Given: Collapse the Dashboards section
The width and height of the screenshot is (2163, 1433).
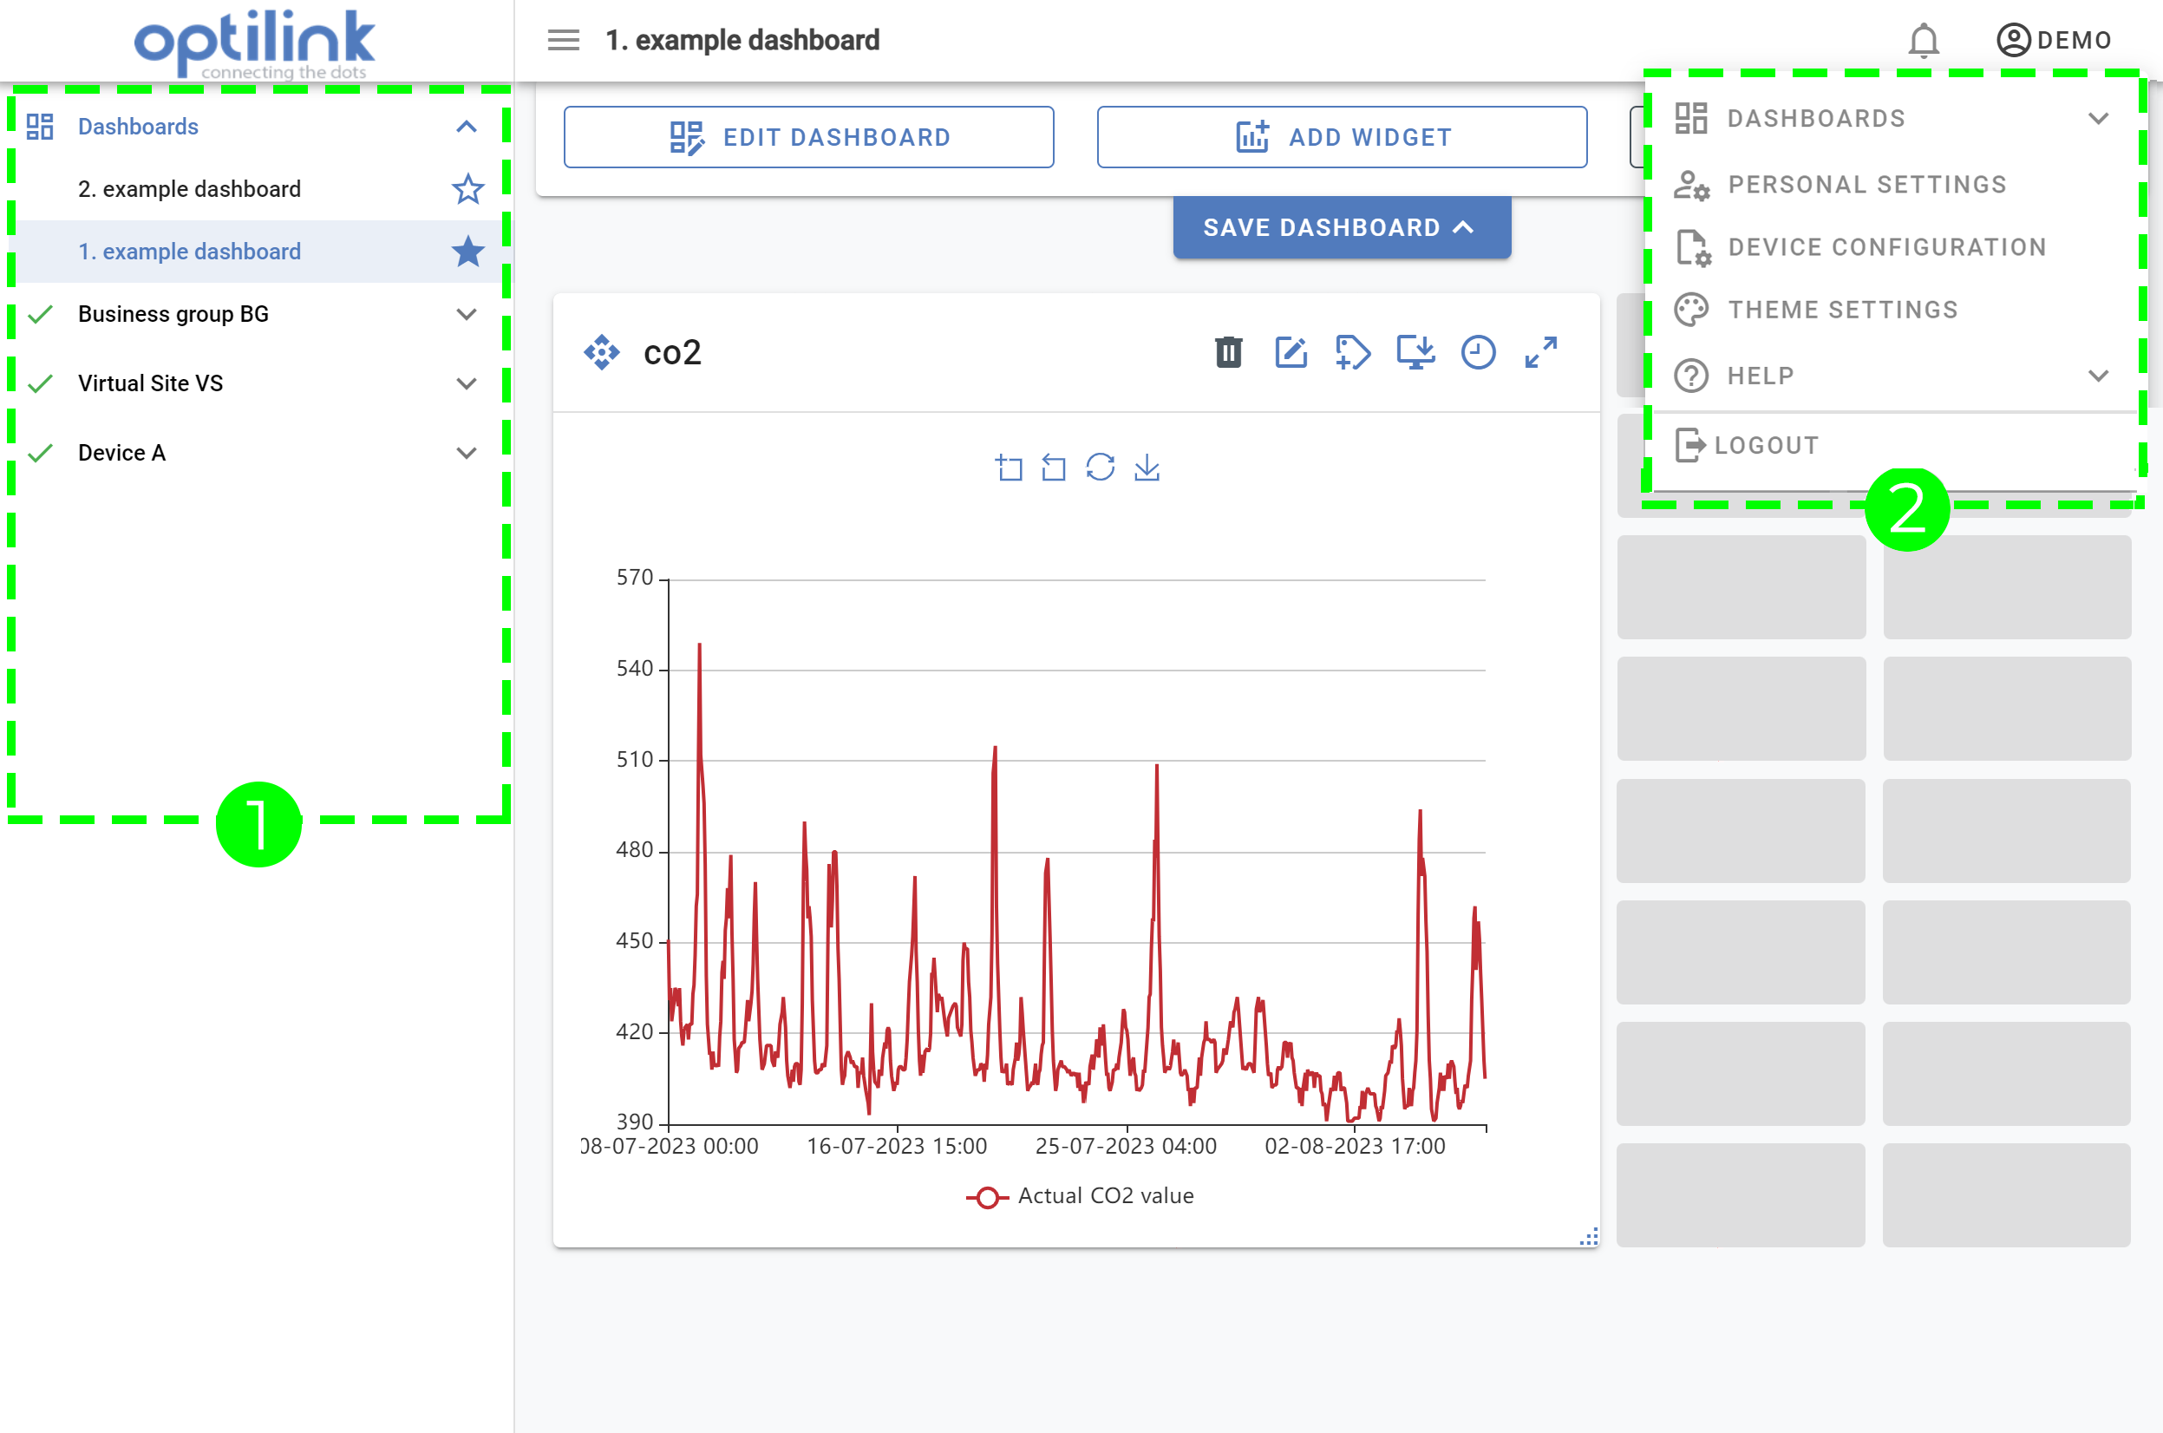Looking at the screenshot, I should (x=467, y=125).
